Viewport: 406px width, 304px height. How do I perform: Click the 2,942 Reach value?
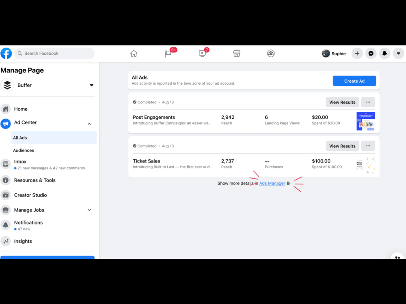pyautogui.click(x=228, y=118)
